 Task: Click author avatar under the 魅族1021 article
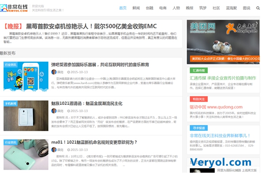coord(54,111)
